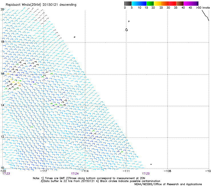
Task: Click the cyan 5-10 knots color segment
Action: point(135,3)
